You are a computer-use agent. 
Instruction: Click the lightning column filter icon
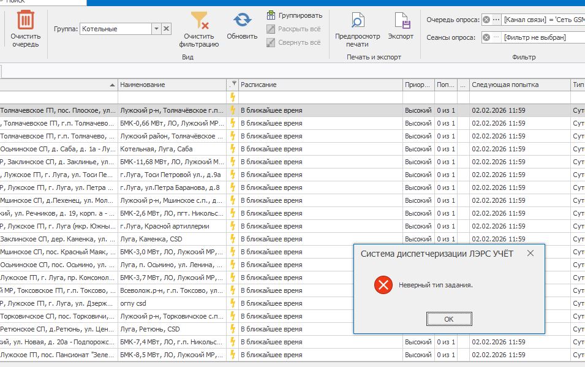pos(234,83)
